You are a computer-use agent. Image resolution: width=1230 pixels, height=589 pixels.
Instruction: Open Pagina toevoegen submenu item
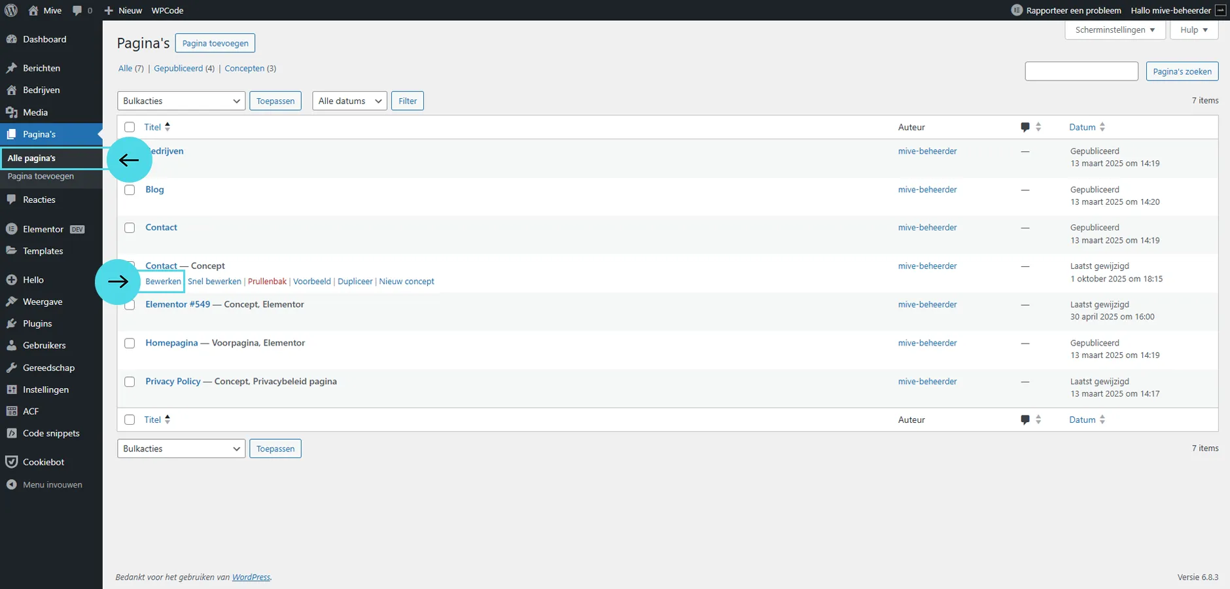click(x=41, y=176)
